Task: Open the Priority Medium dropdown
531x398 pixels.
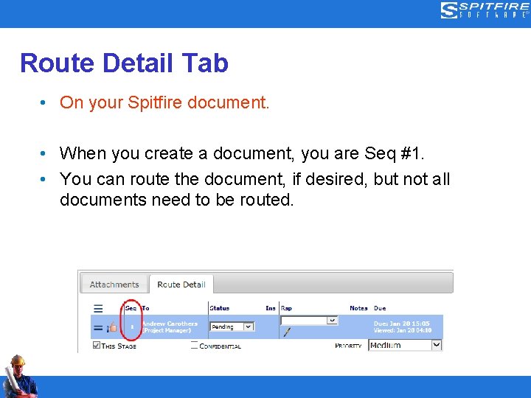Action: (405, 345)
